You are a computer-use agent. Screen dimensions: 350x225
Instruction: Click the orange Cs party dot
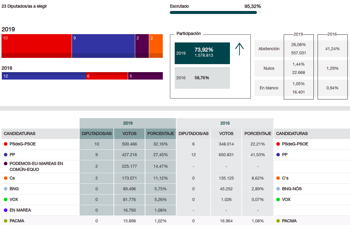[x=5, y=178]
